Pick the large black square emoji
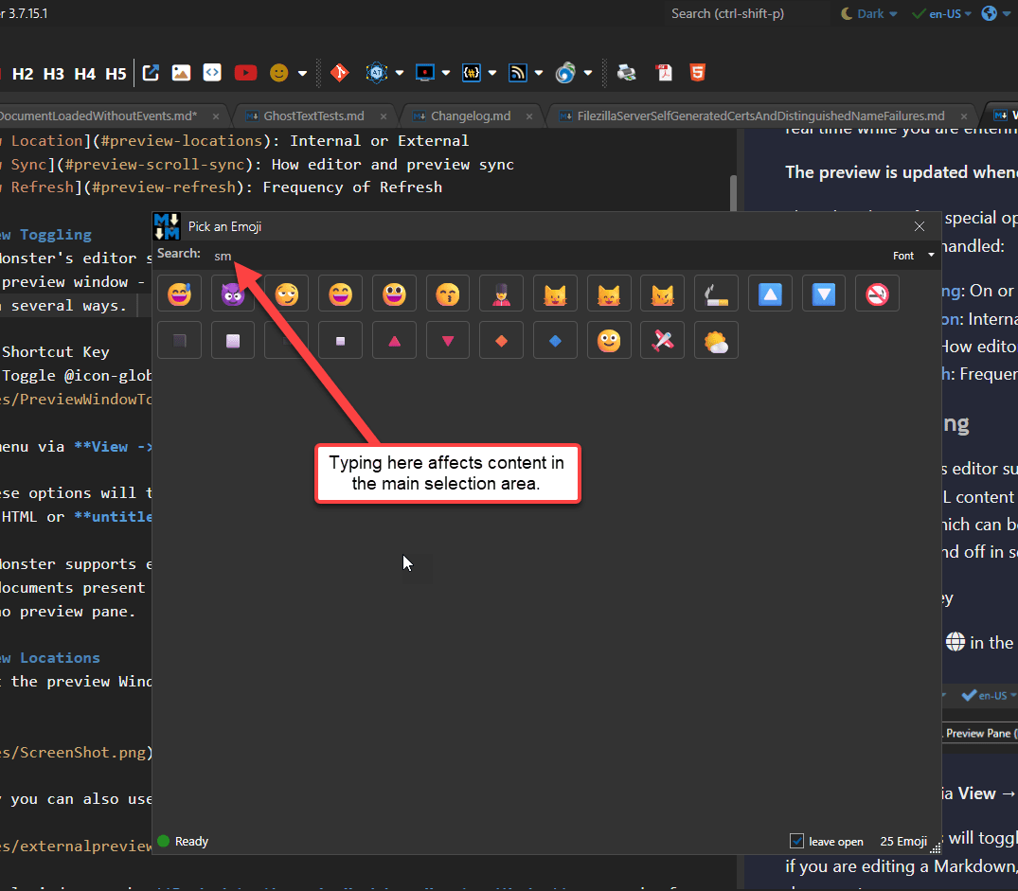 180,341
